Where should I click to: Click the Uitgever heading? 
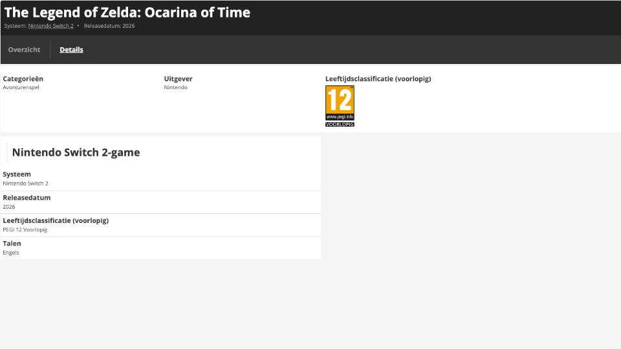(179, 79)
